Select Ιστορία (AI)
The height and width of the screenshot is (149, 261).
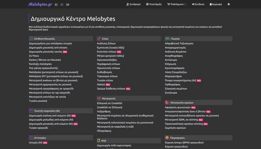36,142
